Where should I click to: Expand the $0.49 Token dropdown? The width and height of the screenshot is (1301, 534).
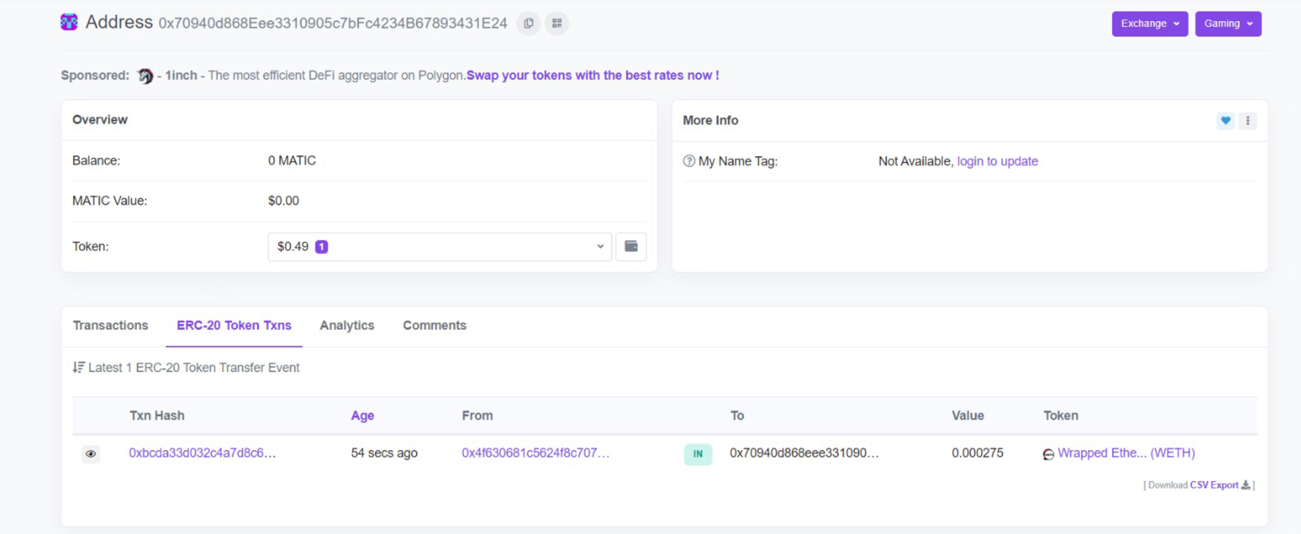tap(440, 247)
